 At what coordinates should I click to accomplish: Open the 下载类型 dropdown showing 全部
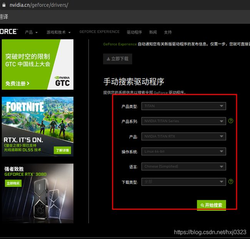click(183, 182)
